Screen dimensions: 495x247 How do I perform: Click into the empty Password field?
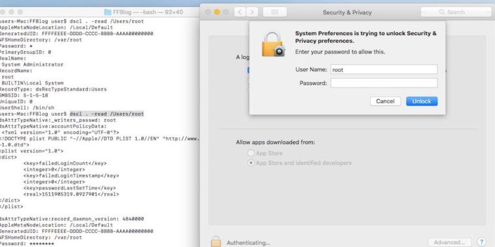click(x=384, y=83)
